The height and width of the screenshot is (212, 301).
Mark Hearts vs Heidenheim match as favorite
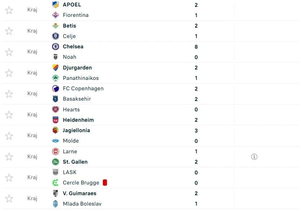click(9, 115)
